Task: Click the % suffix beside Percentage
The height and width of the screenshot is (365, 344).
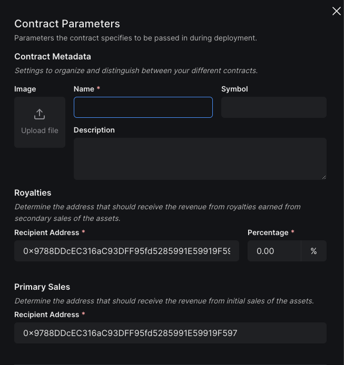Action: (x=313, y=251)
